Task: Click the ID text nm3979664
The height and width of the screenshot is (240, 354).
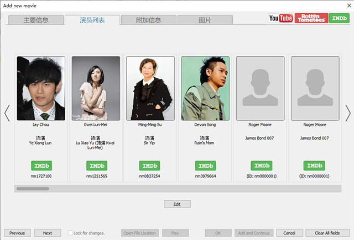Action: [205, 176]
